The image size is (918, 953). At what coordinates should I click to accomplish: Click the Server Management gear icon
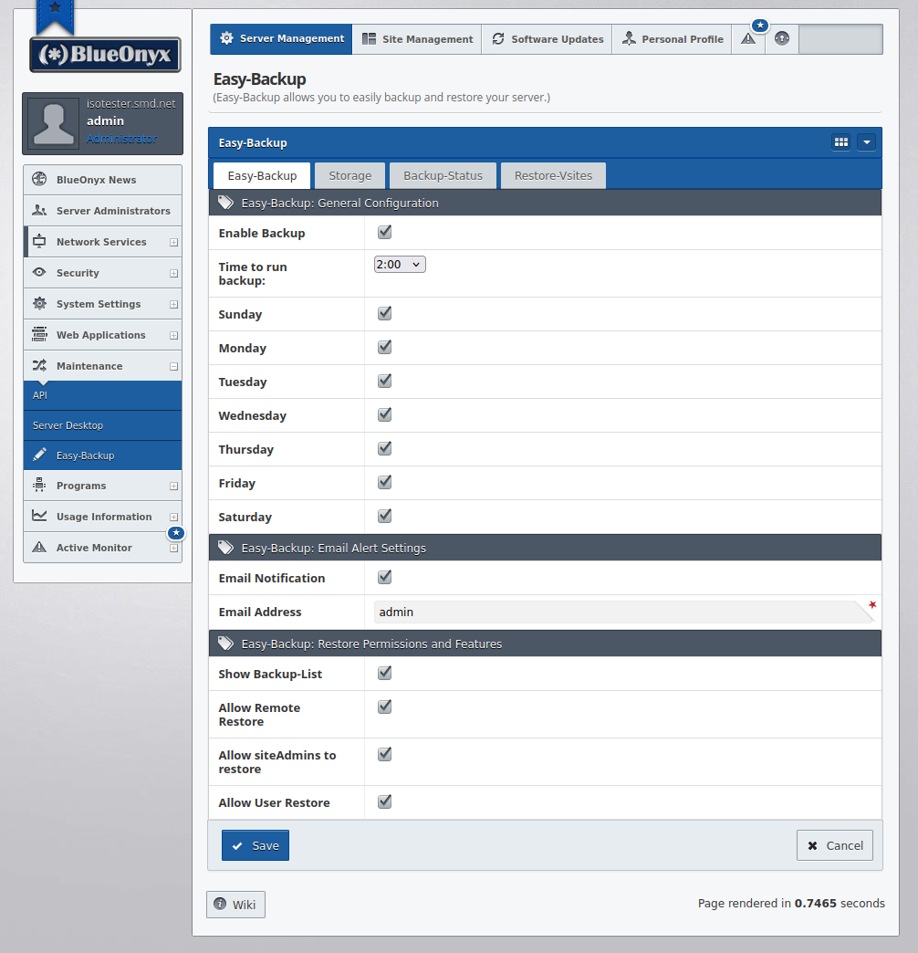(x=226, y=38)
